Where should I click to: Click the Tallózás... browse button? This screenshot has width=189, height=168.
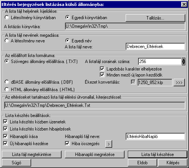coord(155,18)
